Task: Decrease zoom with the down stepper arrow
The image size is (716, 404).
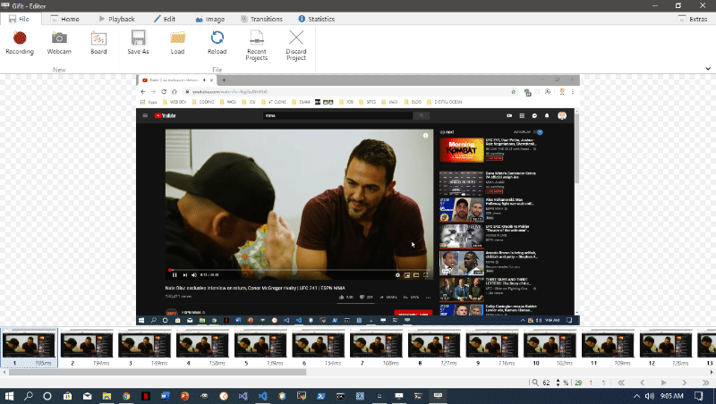Action: [558, 385]
